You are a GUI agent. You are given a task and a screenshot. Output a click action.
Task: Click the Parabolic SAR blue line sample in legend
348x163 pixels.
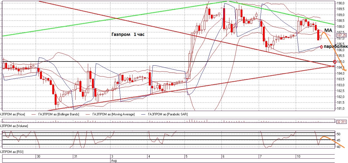point(143,114)
